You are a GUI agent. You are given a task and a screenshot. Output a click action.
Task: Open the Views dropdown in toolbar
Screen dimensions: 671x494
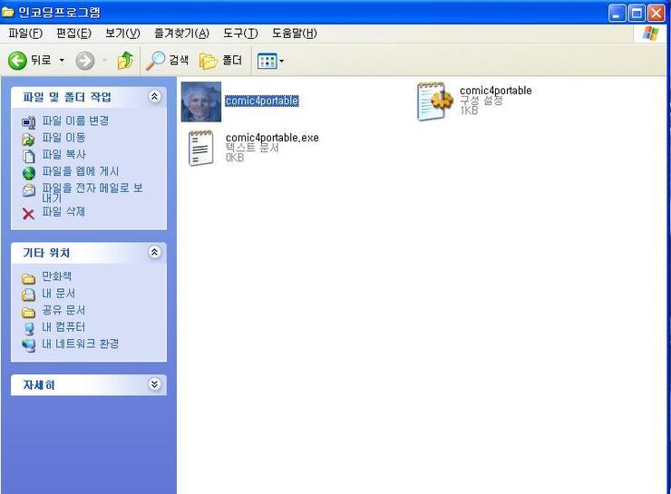pos(270,61)
